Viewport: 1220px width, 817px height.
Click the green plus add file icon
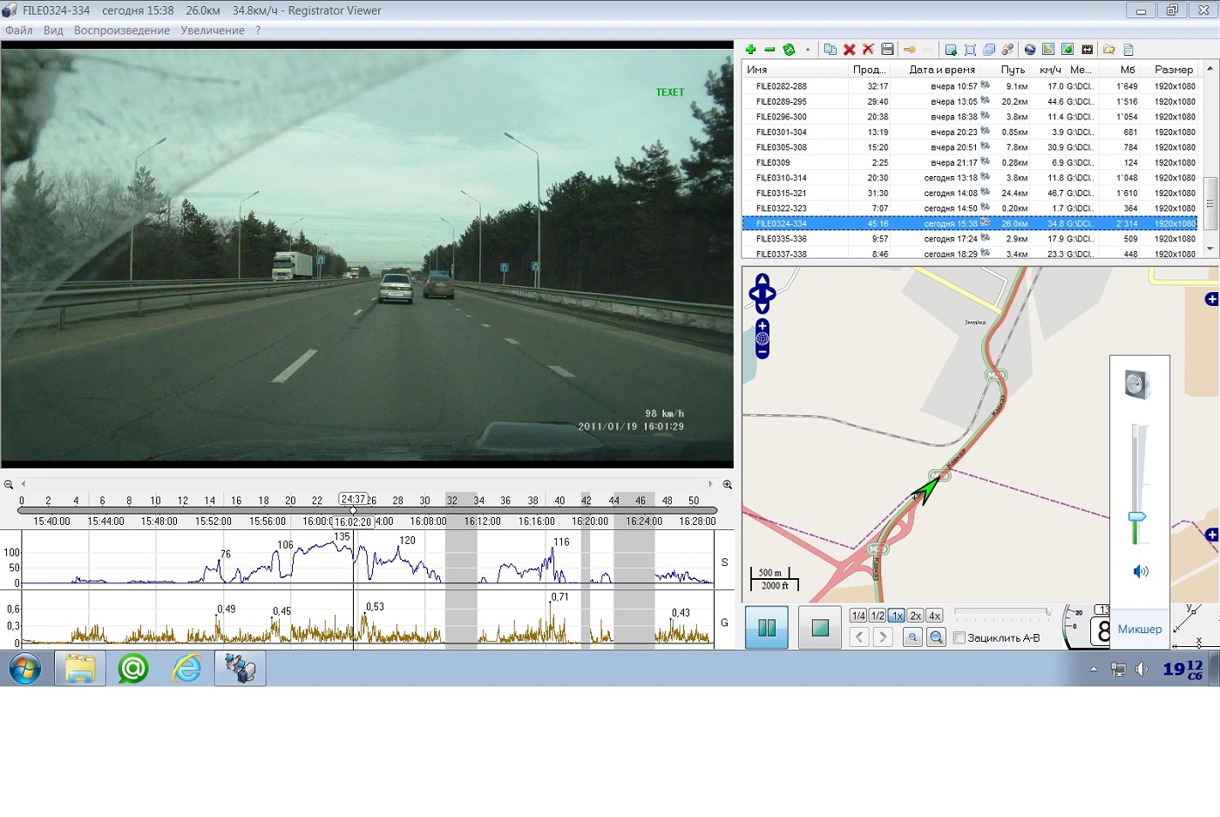(x=750, y=50)
